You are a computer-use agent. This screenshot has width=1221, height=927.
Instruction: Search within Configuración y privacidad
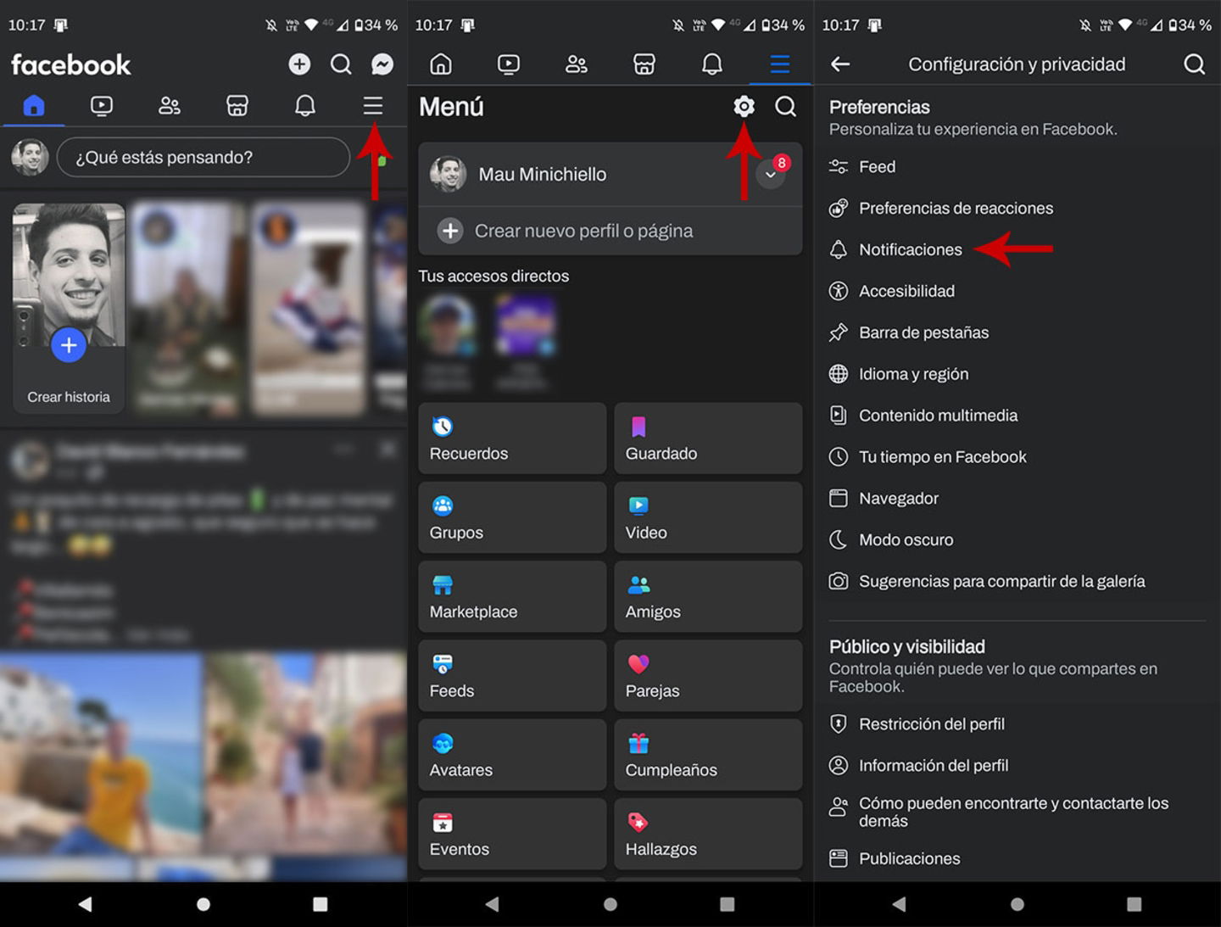click(1195, 64)
